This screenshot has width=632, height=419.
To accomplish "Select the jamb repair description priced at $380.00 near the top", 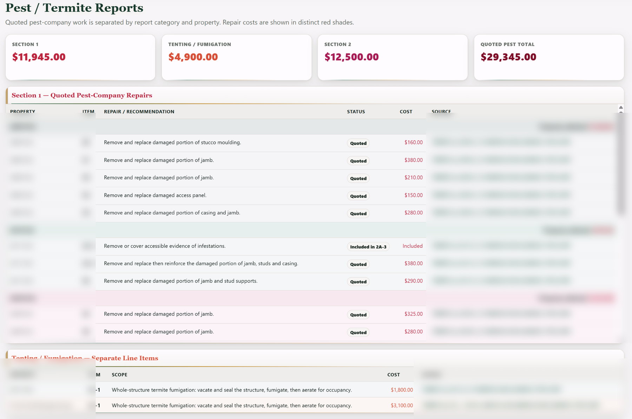I will 159,160.
